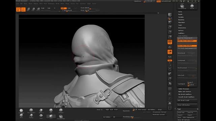Click the Actual size icon on right shelf
Screen dimensions: 216x121
click(x=170, y=32)
